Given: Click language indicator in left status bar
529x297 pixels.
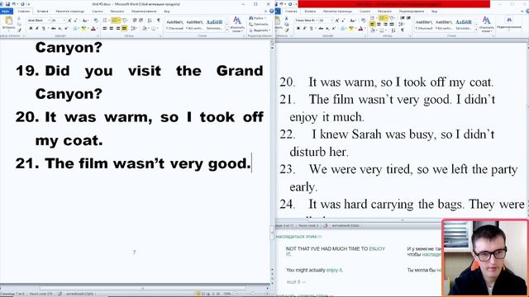Looking at the screenshot, I should coord(79,294).
